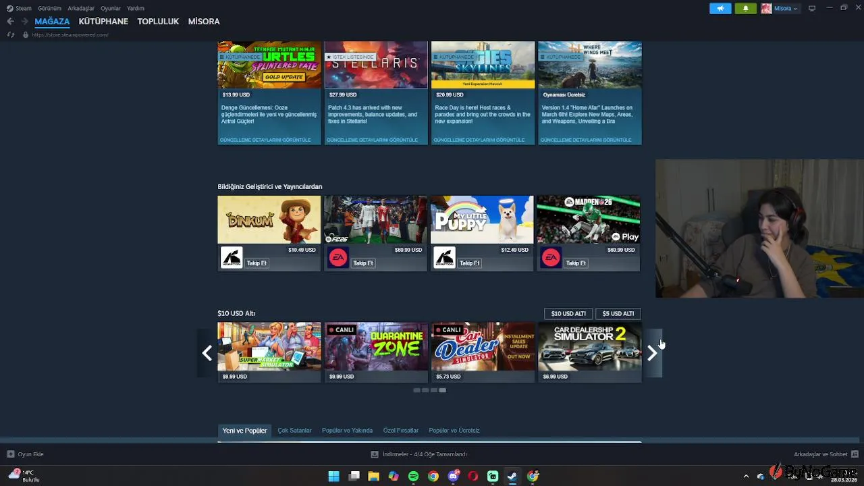This screenshot has width=864, height=486.
Task: Click the EA logo under Madden 26
Action: click(x=551, y=258)
